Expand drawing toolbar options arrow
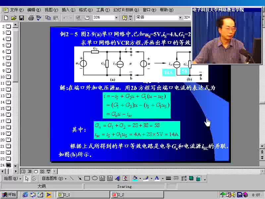 pyautogui.click(x=205, y=179)
